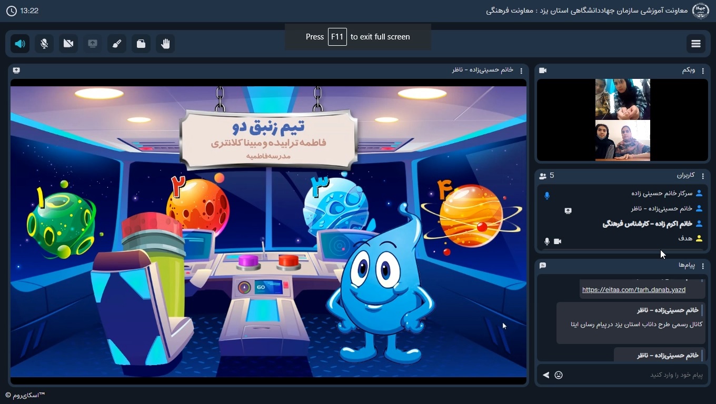716x404 pixels.
Task: Open the messages panel options menu
Action: click(703, 266)
